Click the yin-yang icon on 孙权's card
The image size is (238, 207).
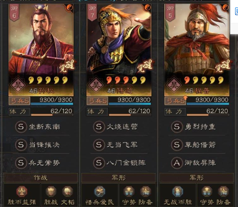[x=70, y=7]
